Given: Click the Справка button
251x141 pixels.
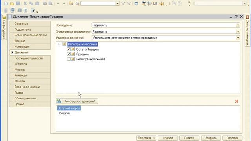Looking at the screenshot, I should point(232,138).
